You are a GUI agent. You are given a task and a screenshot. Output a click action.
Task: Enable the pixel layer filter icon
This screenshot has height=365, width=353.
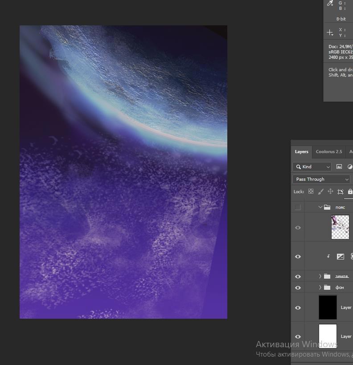pos(339,166)
